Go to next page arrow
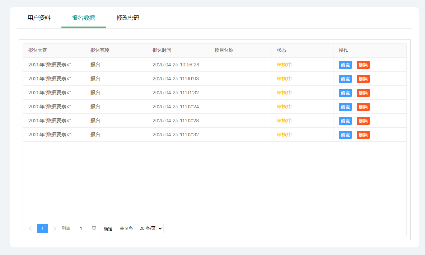This screenshot has height=255, width=425. point(55,228)
